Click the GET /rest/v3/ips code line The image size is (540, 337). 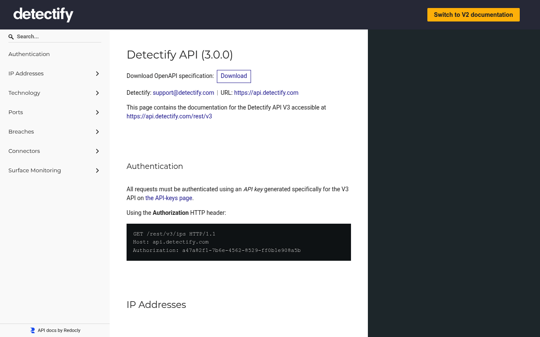pos(174,234)
